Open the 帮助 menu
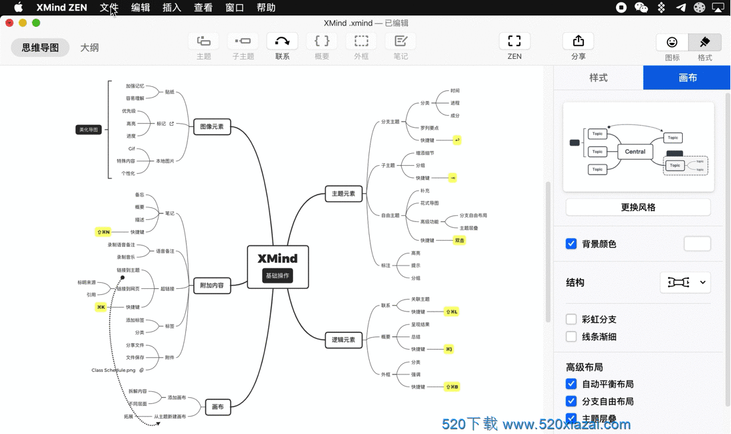Viewport: 731px width, 434px height. [266, 7]
